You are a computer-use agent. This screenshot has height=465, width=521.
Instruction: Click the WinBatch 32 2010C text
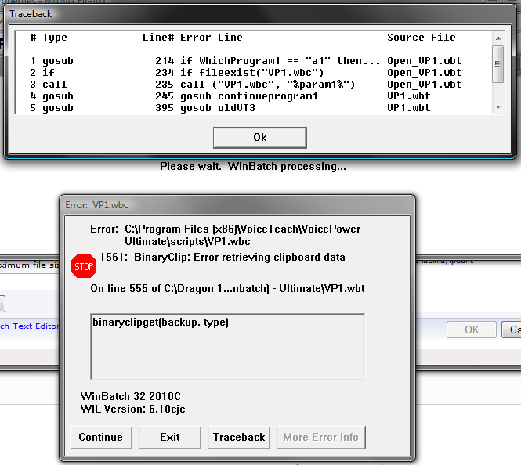tap(131, 396)
